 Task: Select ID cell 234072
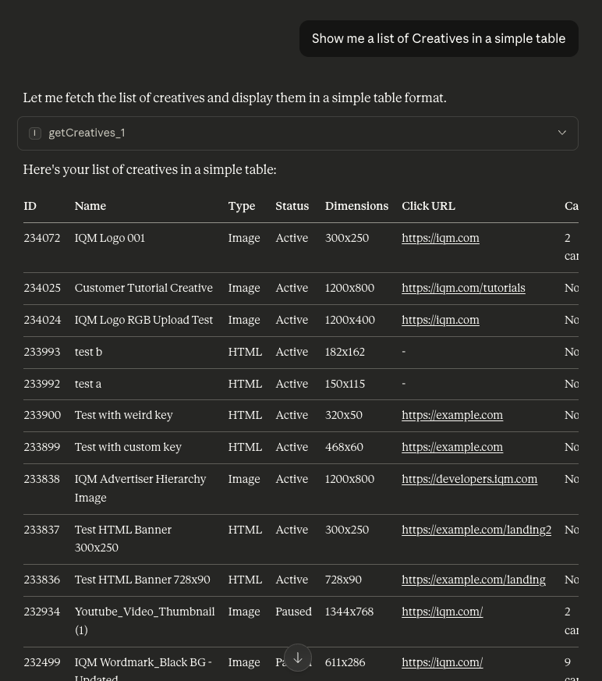click(x=41, y=238)
